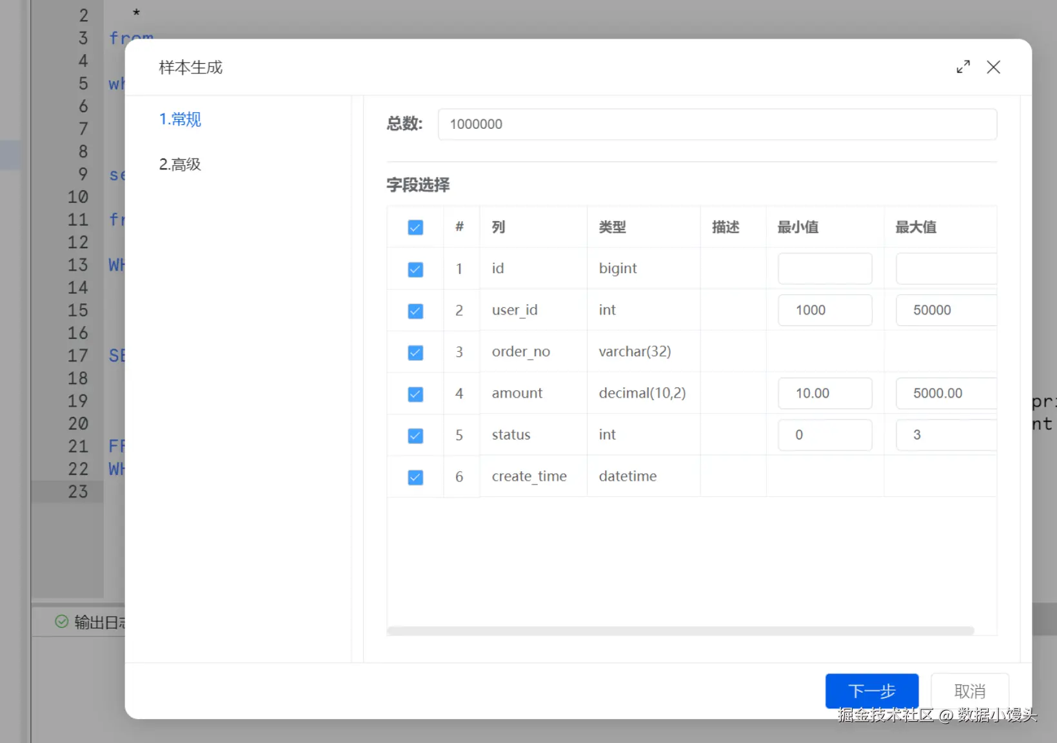Edit user_id minimum value 1000
Viewport: 1057px width, 743px height.
pyautogui.click(x=824, y=311)
